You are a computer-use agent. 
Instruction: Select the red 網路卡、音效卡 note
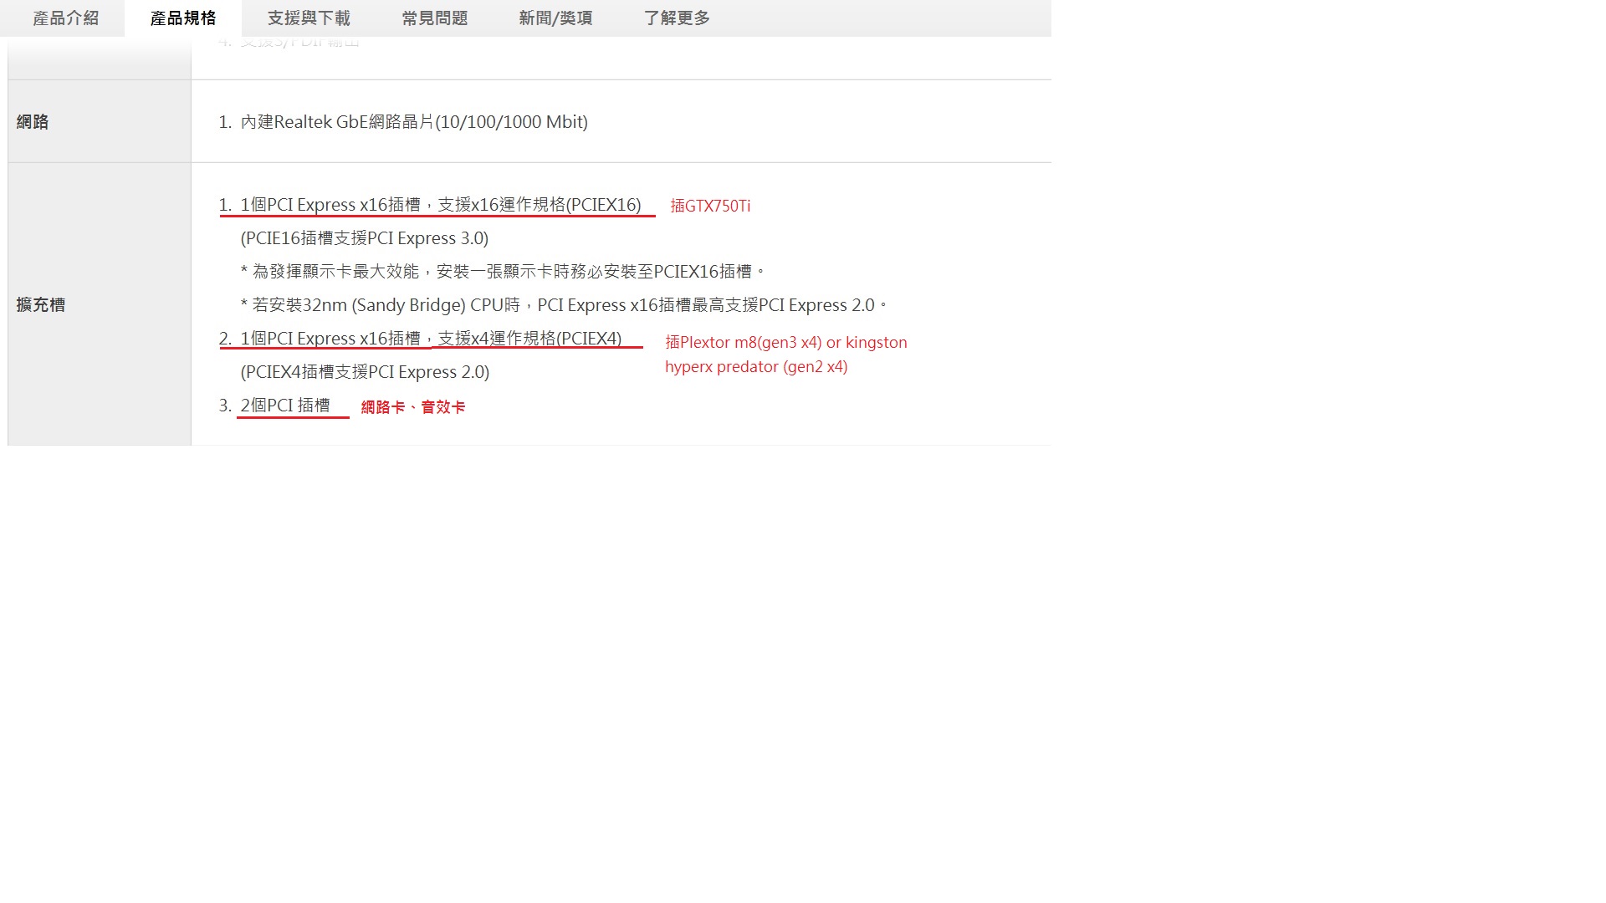tap(414, 406)
